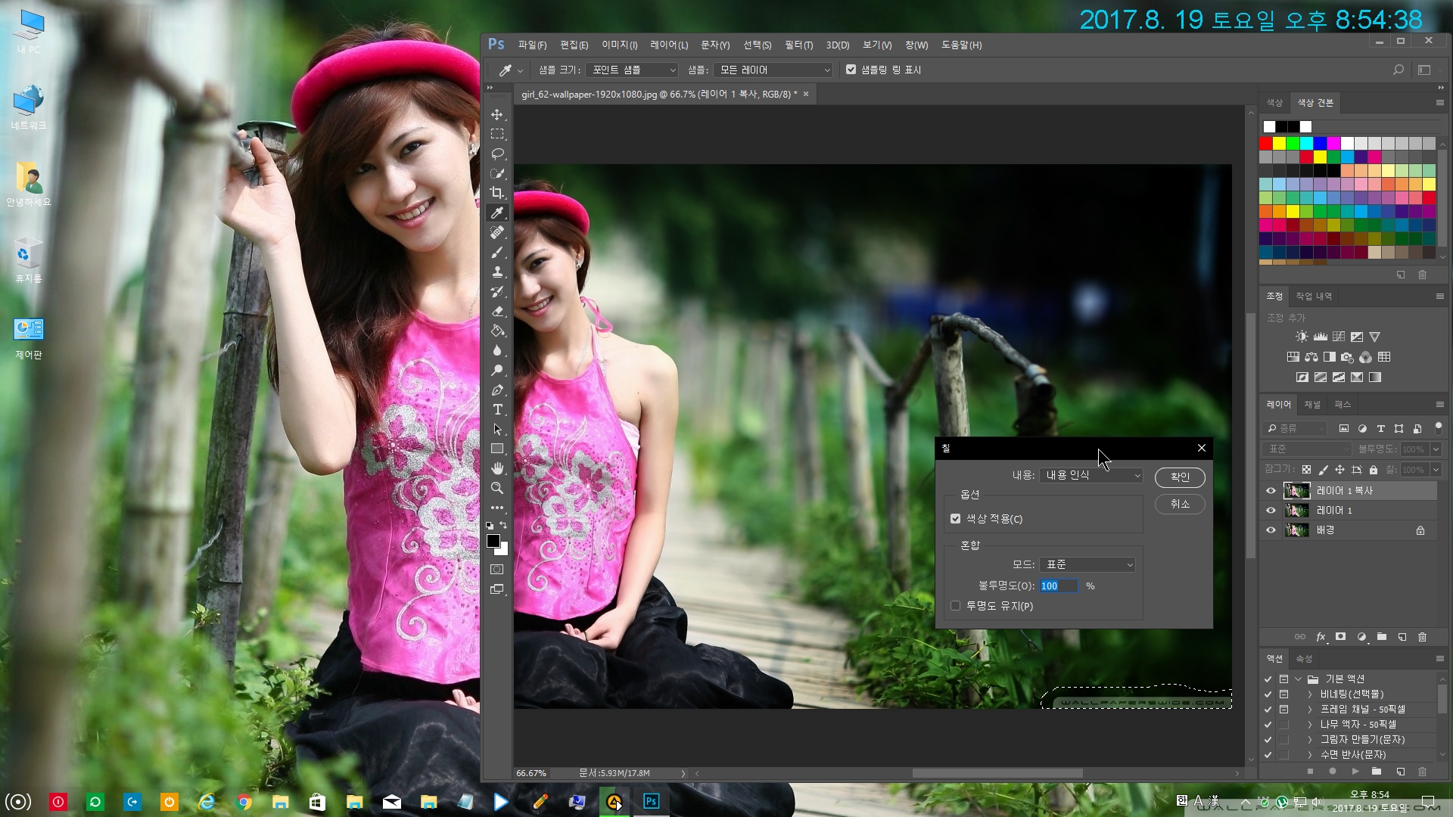Viewport: 1453px width, 817px height.
Task: Open the blend 모드 표준 dropdown in dialog
Action: 1087,565
